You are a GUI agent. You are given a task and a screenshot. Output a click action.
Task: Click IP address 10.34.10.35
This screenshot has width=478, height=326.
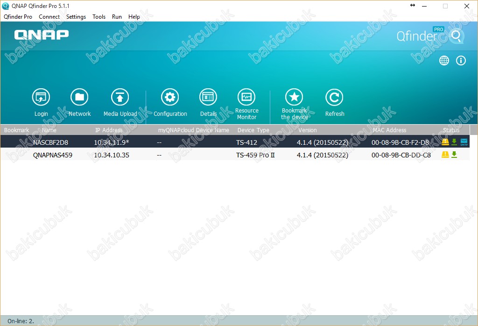[112, 155]
